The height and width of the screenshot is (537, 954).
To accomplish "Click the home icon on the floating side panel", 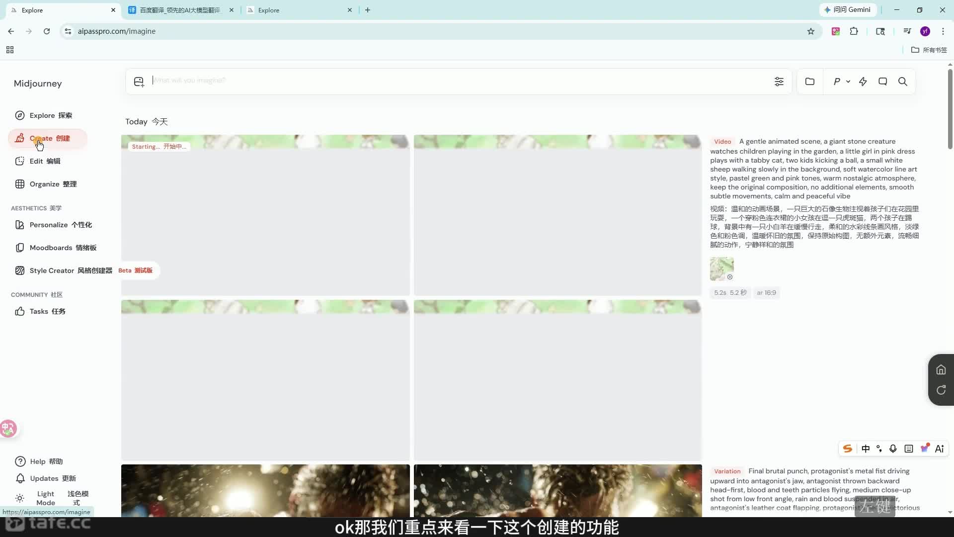I will pyautogui.click(x=941, y=369).
